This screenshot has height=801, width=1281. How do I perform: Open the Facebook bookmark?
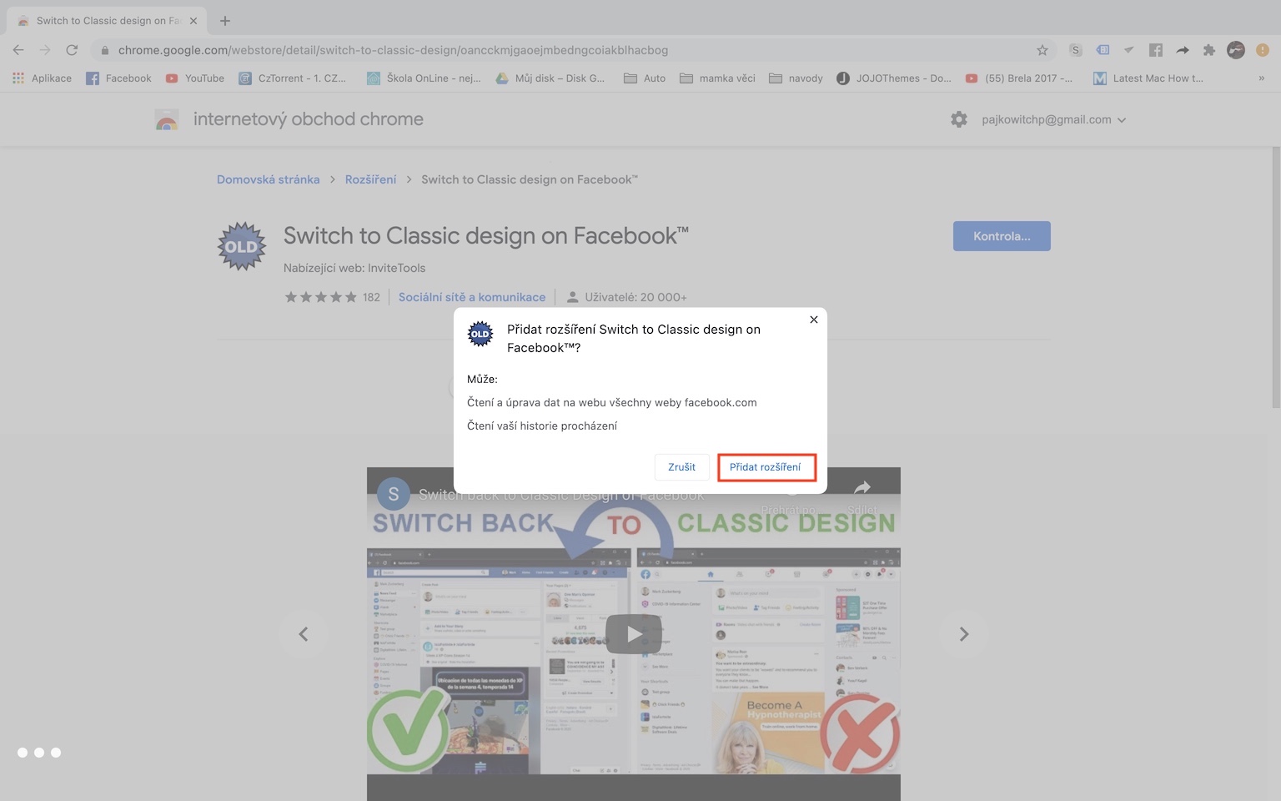pos(118,78)
